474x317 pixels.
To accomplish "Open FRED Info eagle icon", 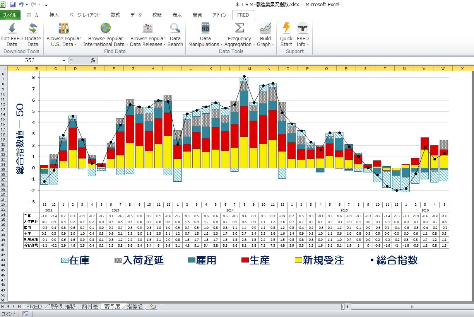I will click(303, 28).
